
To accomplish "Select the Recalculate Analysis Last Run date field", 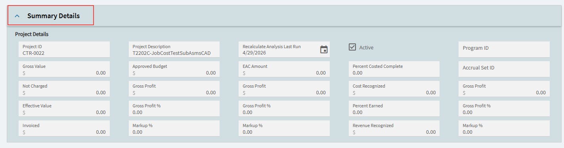I will [284, 49].
